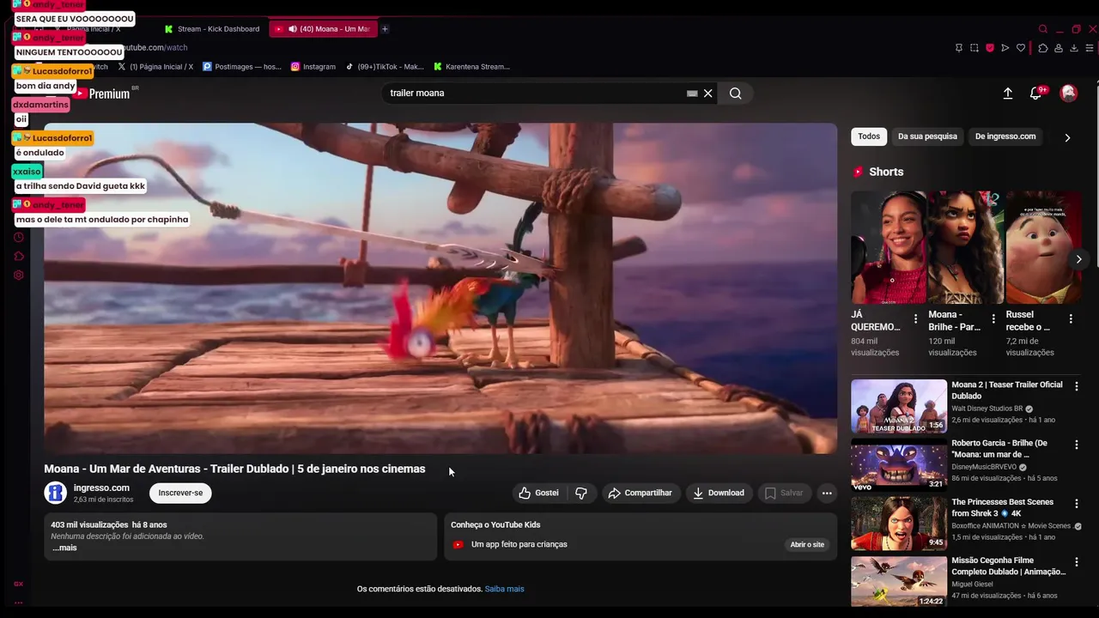Open the browser easy setup sliders icon

pos(1090,48)
